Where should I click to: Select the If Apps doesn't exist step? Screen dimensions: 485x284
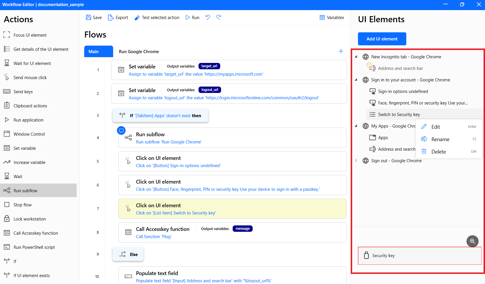(x=160, y=115)
